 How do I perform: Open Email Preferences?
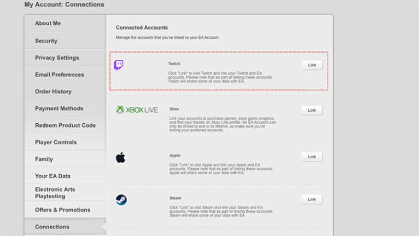tap(65, 74)
